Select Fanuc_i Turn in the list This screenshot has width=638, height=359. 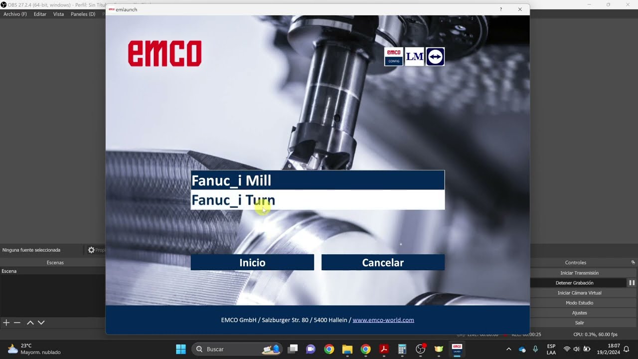click(318, 200)
